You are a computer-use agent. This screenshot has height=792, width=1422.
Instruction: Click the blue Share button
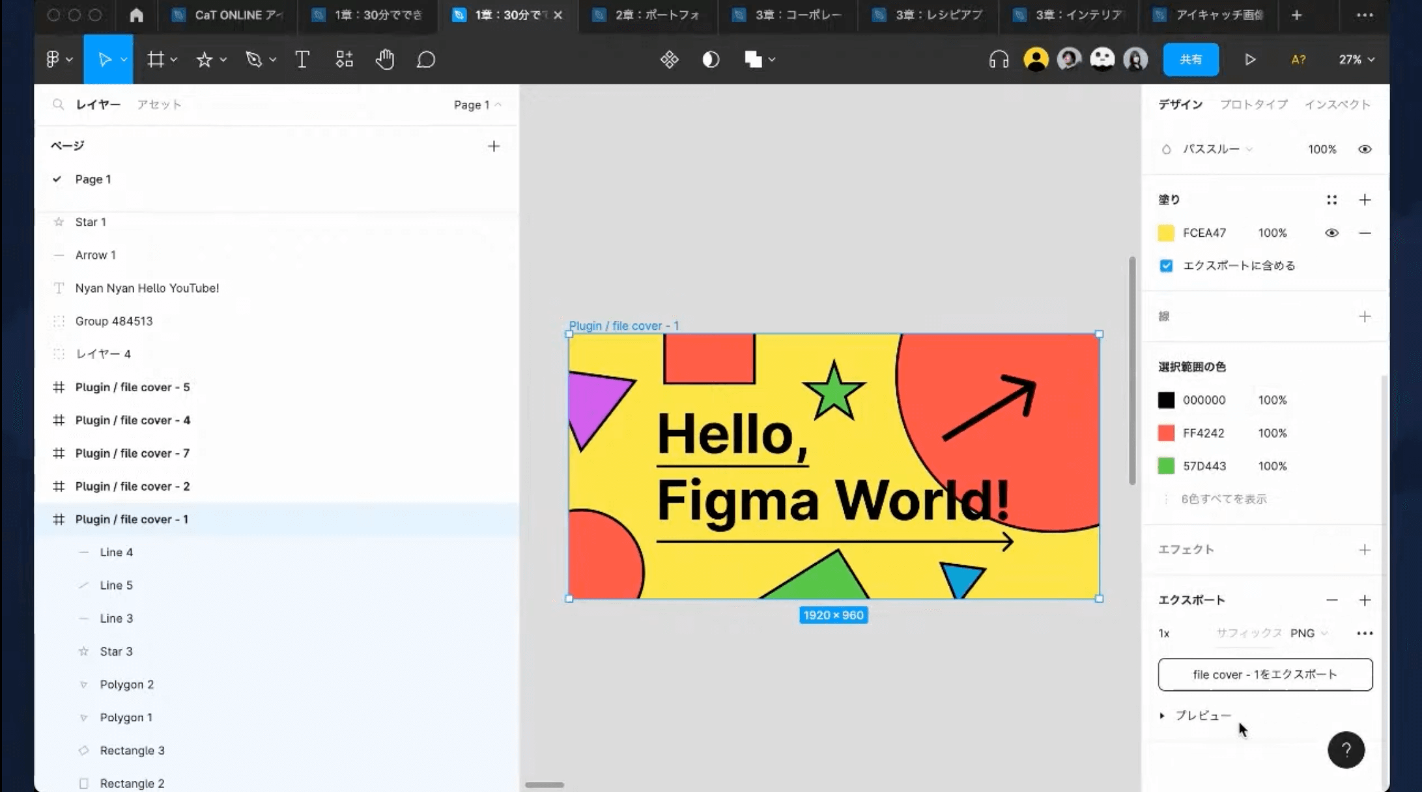[1191, 59]
